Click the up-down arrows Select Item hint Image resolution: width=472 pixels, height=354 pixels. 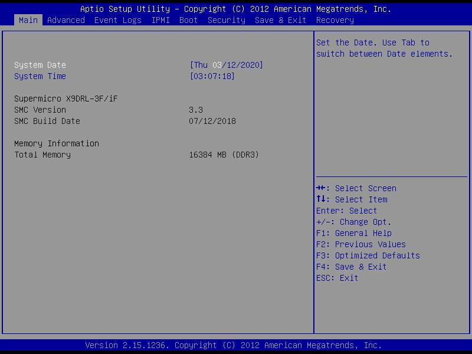352,199
